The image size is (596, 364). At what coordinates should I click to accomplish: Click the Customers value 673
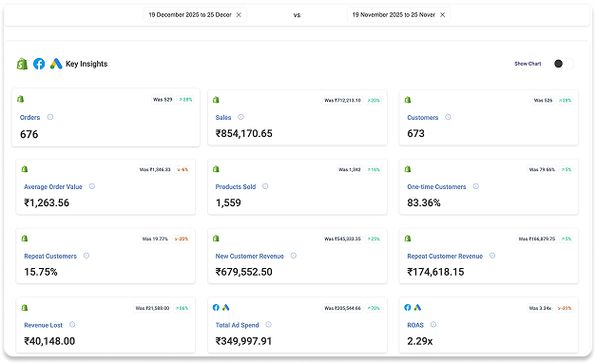point(415,133)
